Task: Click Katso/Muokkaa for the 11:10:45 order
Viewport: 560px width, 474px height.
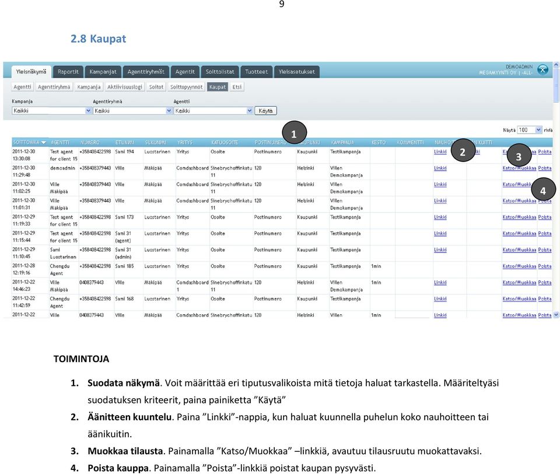Action: [x=519, y=250]
